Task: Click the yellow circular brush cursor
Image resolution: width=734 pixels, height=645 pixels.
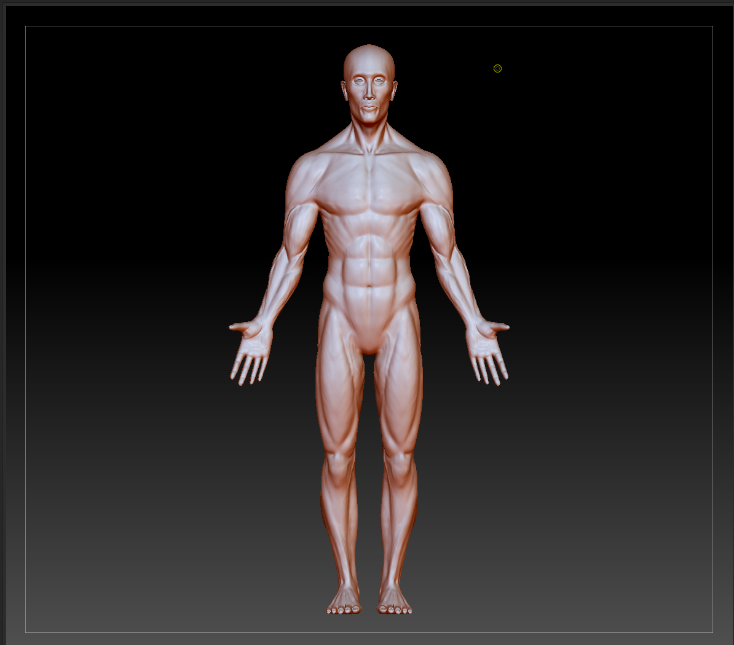Action: (x=497, y=68)
